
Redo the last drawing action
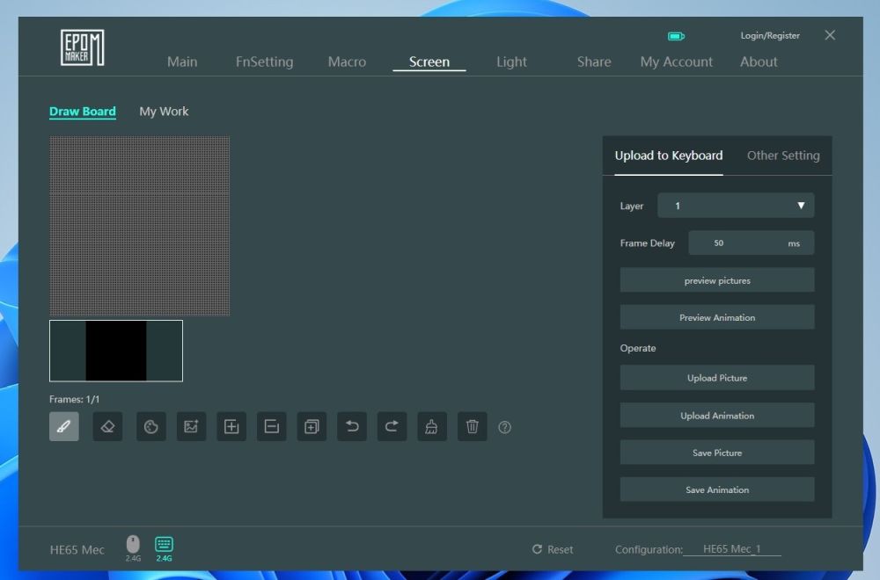click(x=392, y=426)
